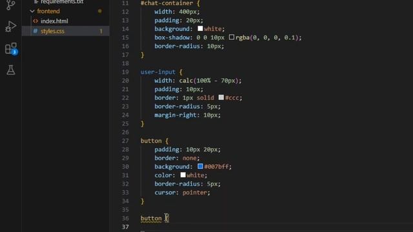The width and height of the screenshot is (413, 232).
Task: Open the Run and Debug view
Action: pos(10,26)
